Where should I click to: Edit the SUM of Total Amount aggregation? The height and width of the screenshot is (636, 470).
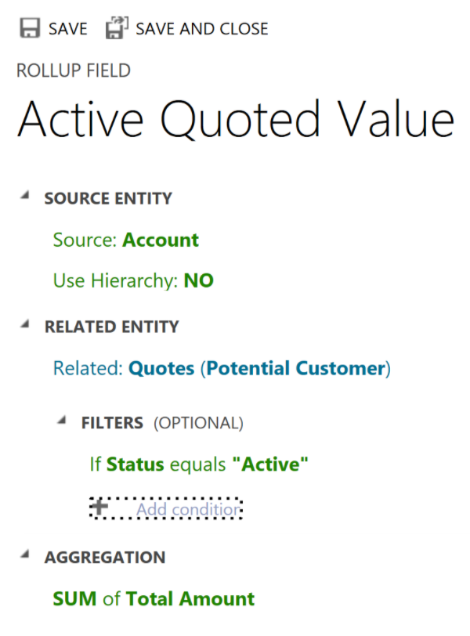(x=154, y=599)
